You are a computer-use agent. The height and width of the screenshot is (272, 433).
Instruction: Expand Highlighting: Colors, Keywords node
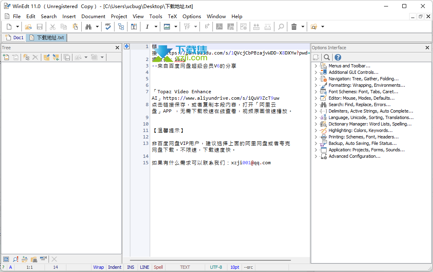click(316, 130)
